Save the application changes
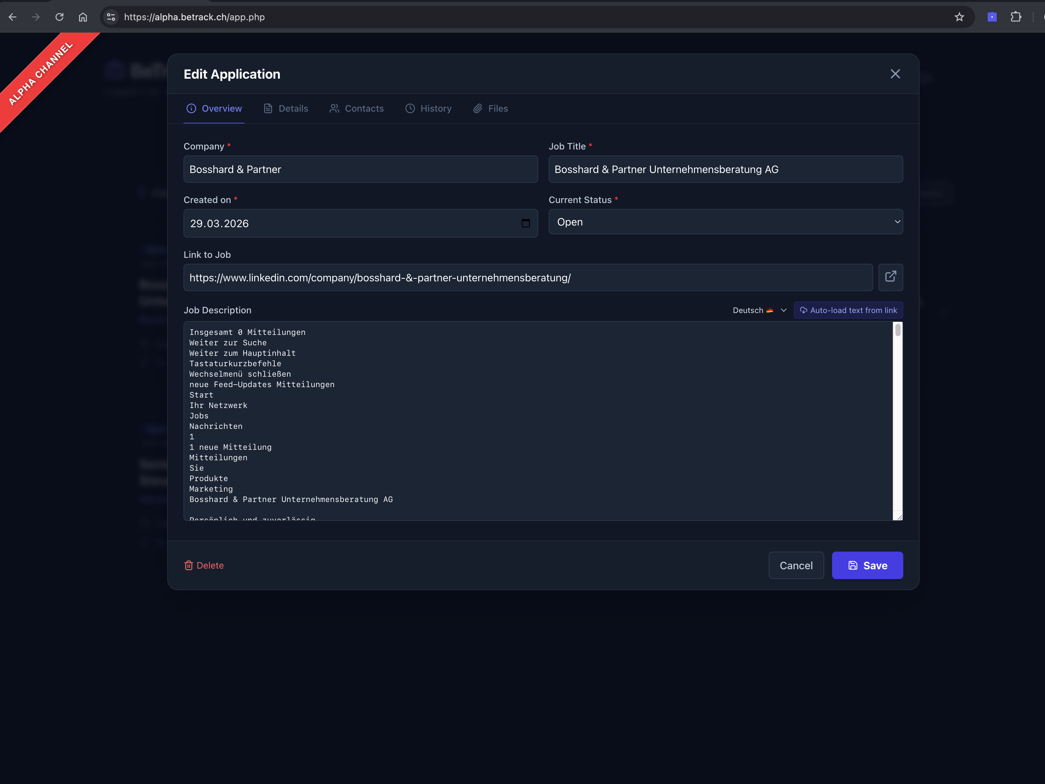The image size is (1045, 784). click(867, 565)
